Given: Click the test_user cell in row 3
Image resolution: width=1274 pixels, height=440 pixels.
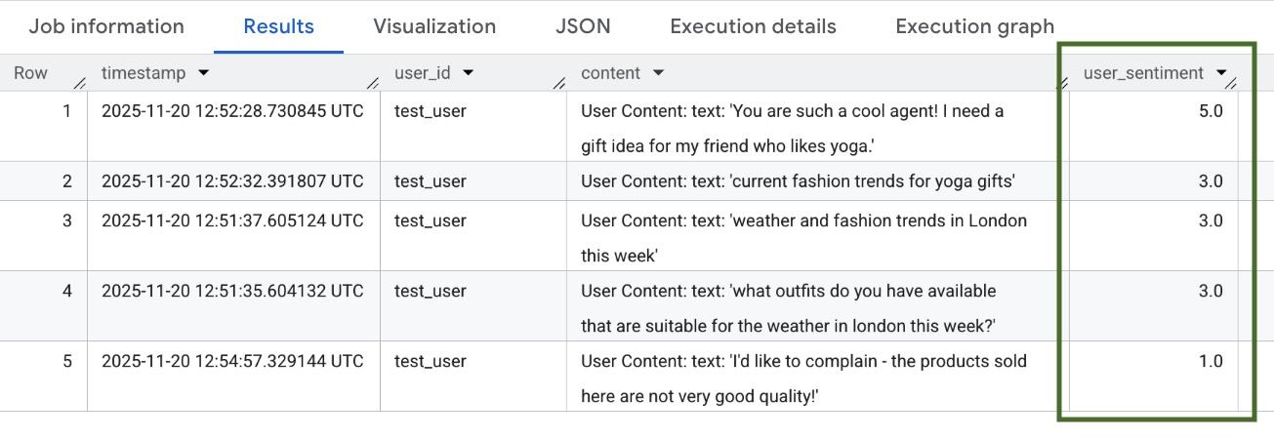Looking at the screenshot, I should 431,220.
